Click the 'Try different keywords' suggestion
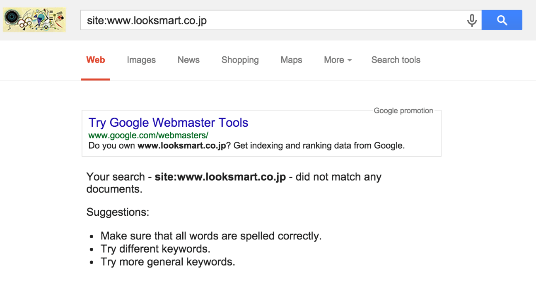536x297 pixels. (155, 249)
